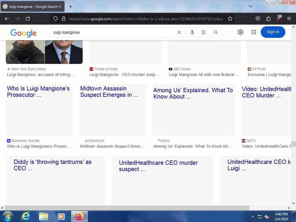This screenshot has height=222, width=296.
Task: Open ABC News new federal caption
Action: coord(204,75)
